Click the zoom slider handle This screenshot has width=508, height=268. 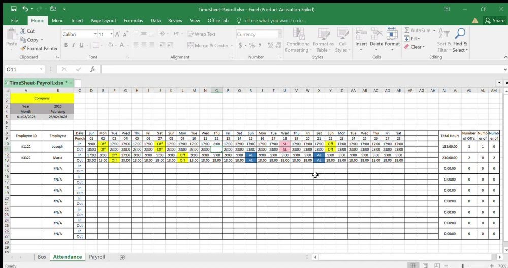463,266
